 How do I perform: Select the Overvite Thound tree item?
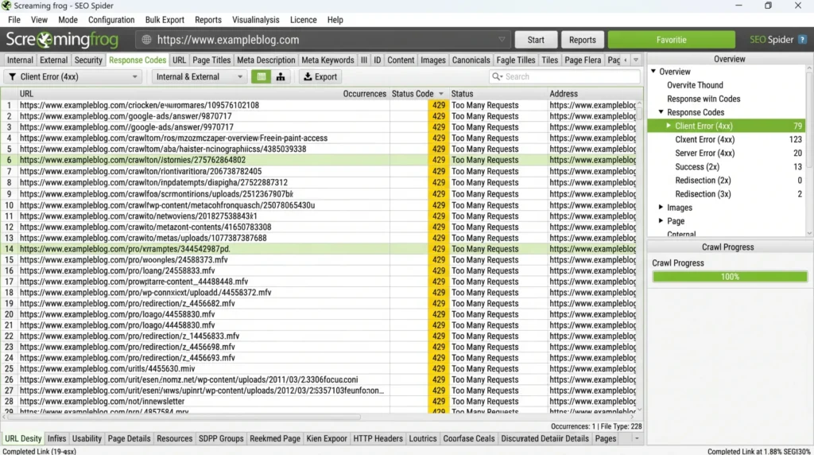coord(695,84)
